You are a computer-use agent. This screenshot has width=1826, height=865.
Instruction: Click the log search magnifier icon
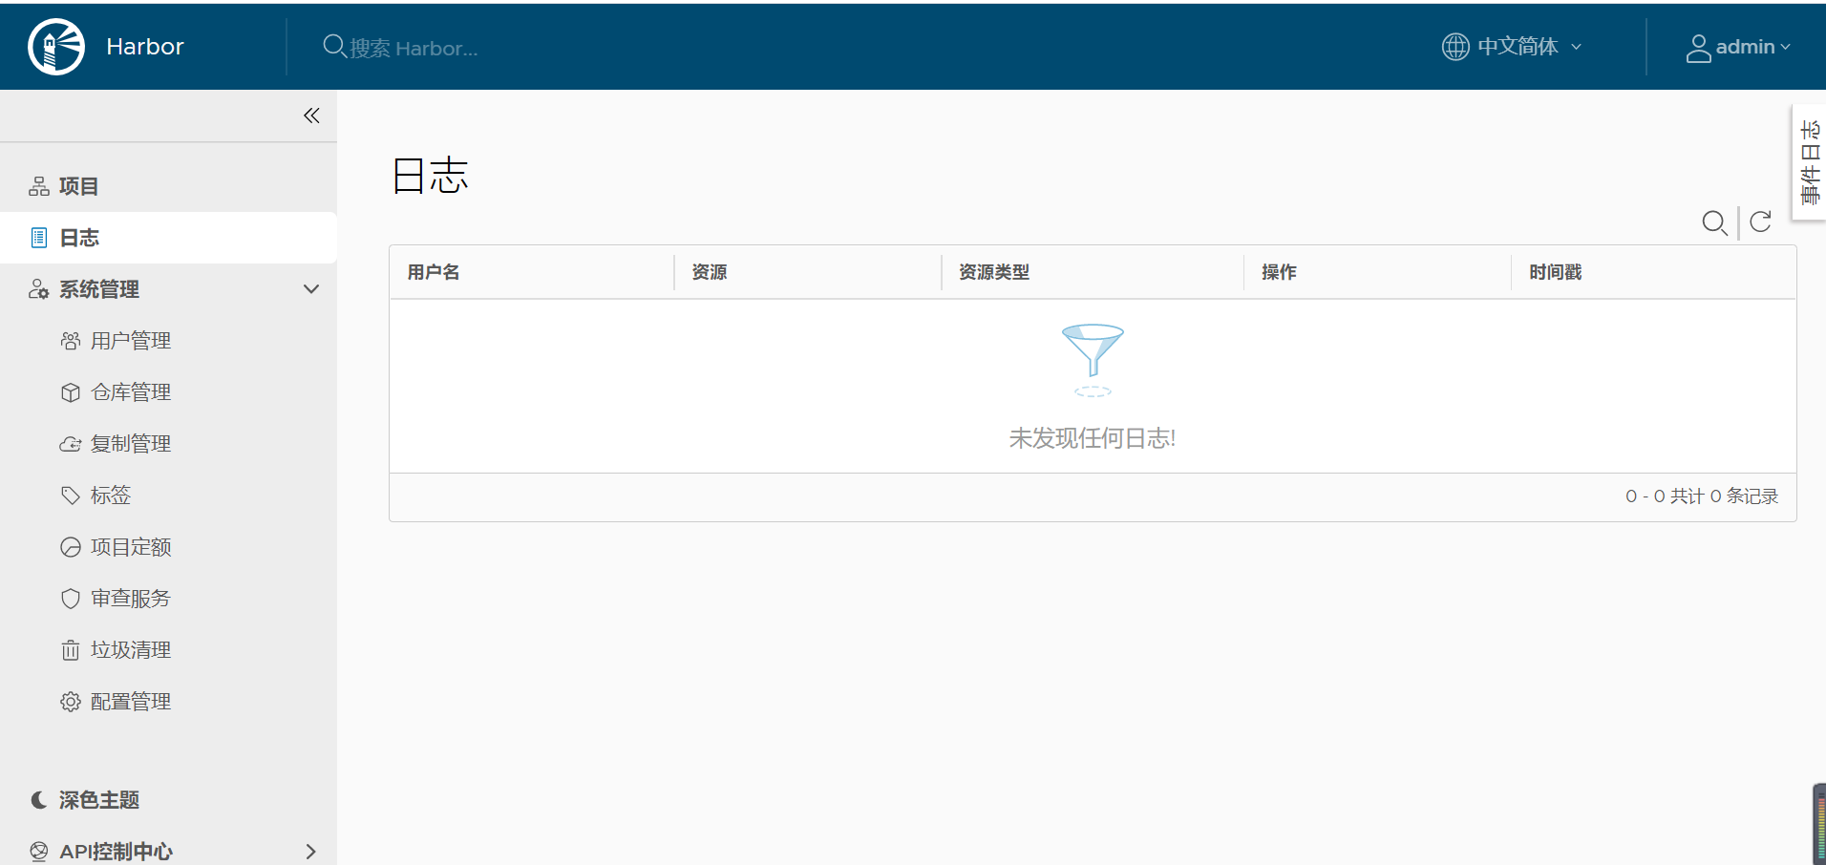[x=1715, y=223]
